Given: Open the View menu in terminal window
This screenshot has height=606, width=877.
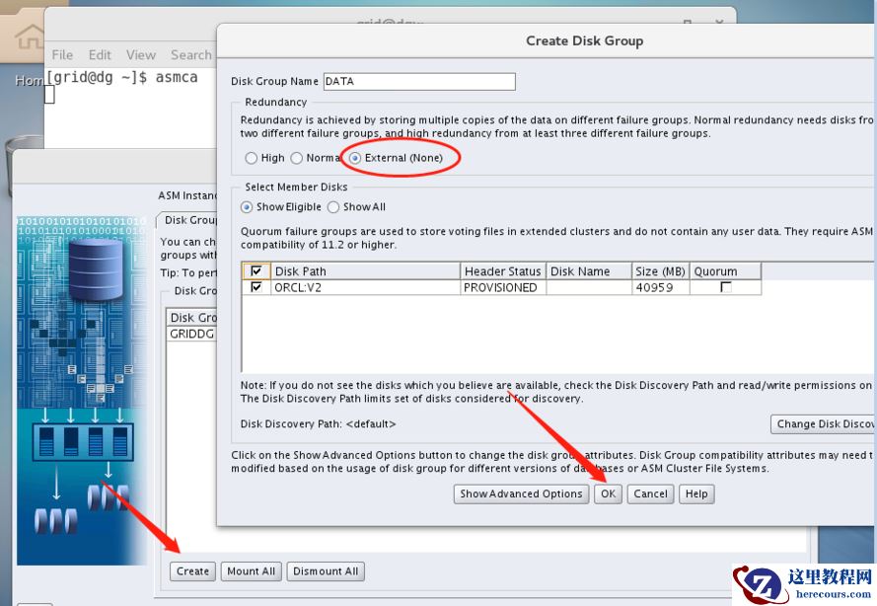Looking at the screenshot, I should tap(140, 55).
